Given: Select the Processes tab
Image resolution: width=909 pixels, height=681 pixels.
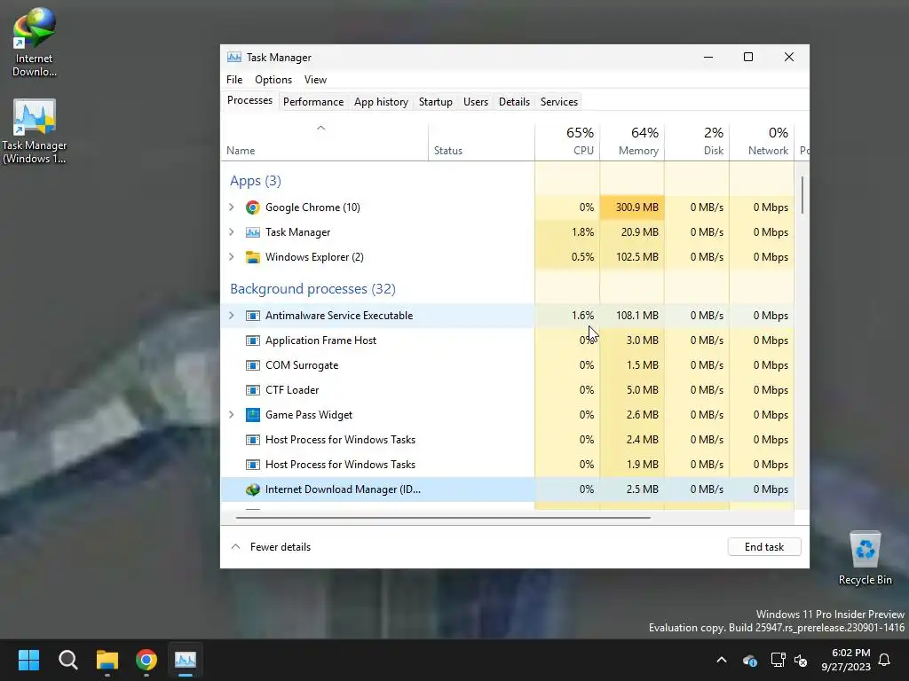Looking at the screenshot, I should tap(249, 101).
